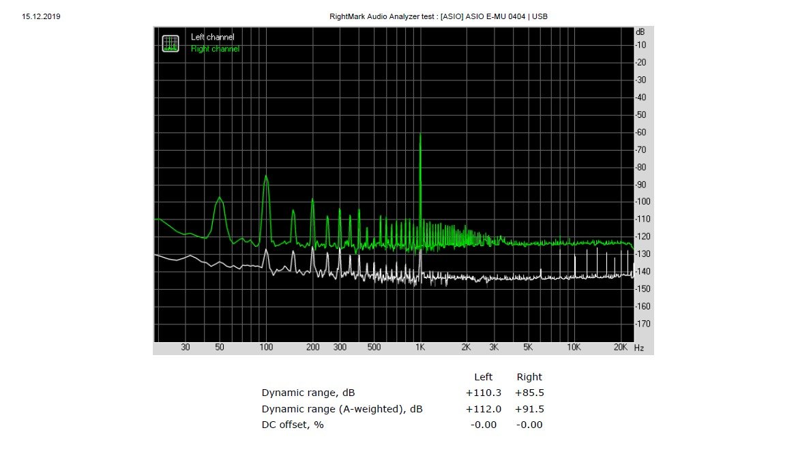Click the 200 frequency axis label
Viewport: 811px width, 456px height.
pyautogui.click(x=312, y=348)
